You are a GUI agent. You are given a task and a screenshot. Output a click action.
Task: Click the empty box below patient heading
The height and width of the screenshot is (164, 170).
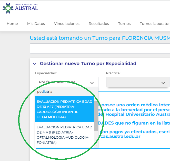click(100, 48)
